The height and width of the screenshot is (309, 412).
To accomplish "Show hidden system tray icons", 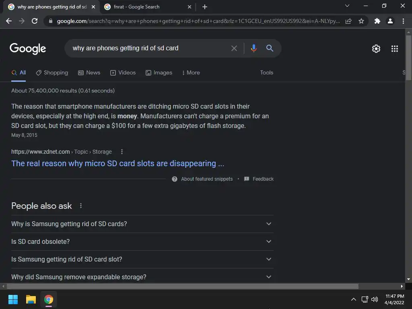I will pyautogui.click(x=354, y=299).
